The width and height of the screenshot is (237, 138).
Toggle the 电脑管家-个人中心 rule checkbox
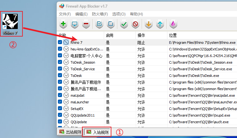pos(60,55)
